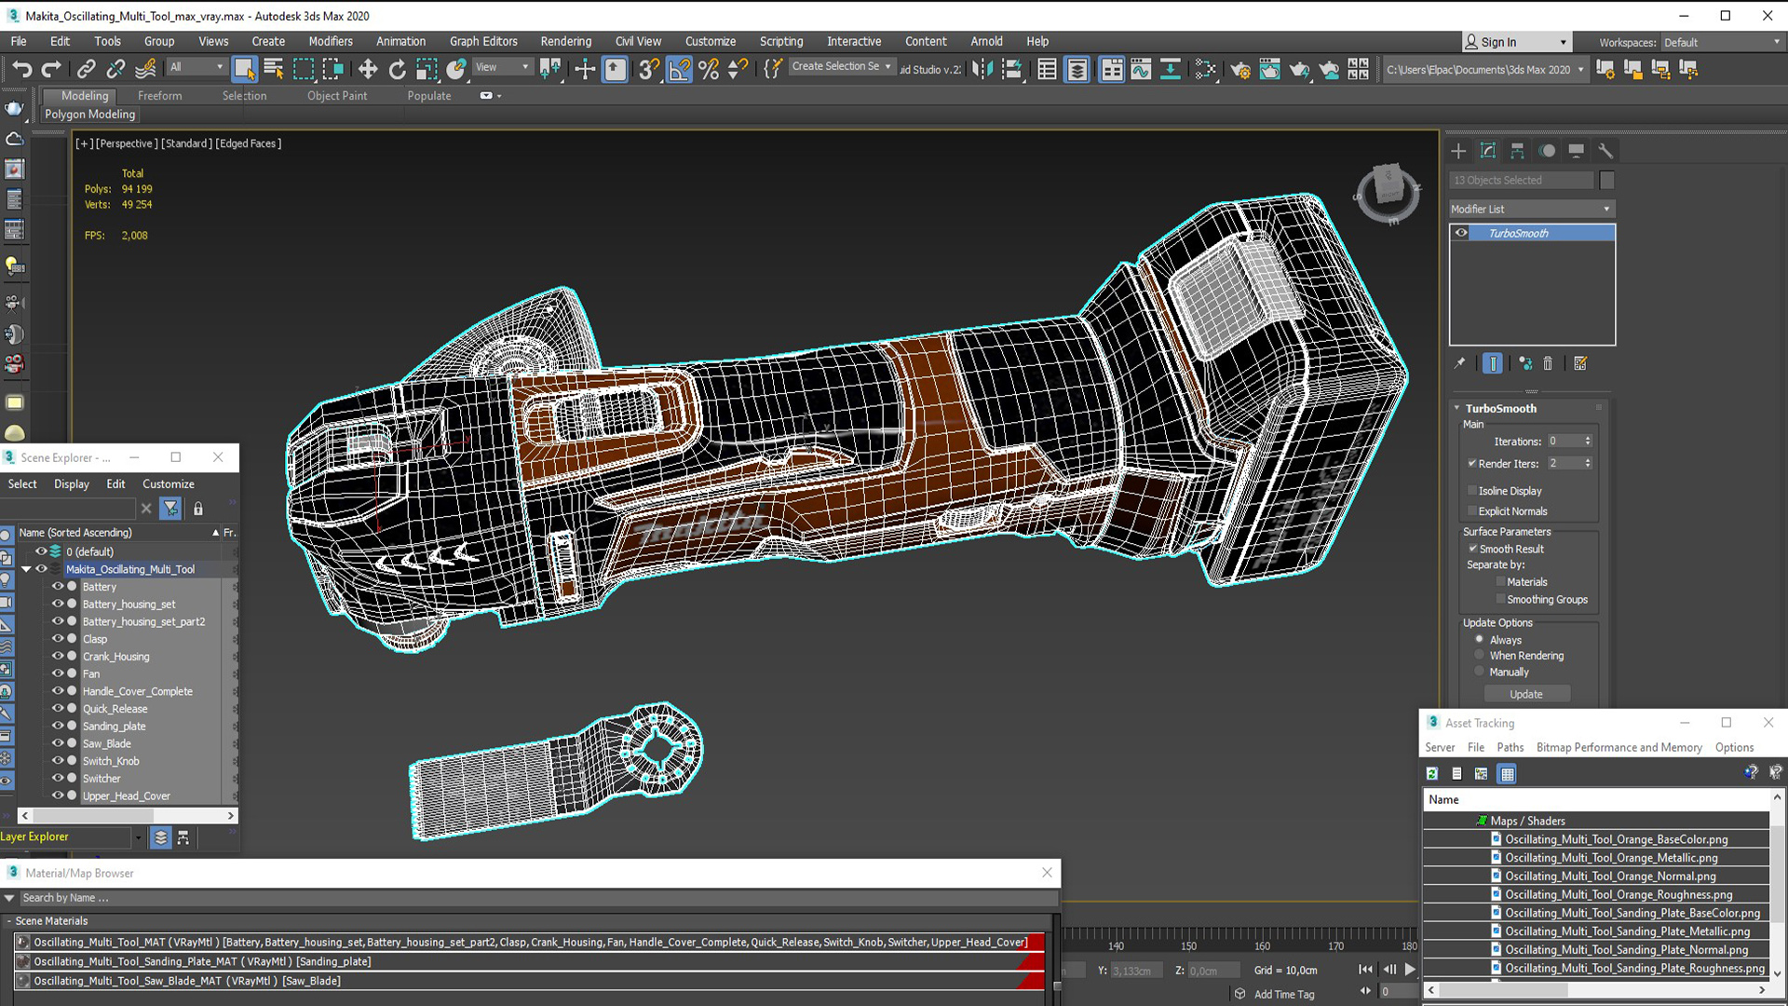Switch to the Freeform ribbon tab
This screenshot has width=1788, height=1006.
point(160,95)
